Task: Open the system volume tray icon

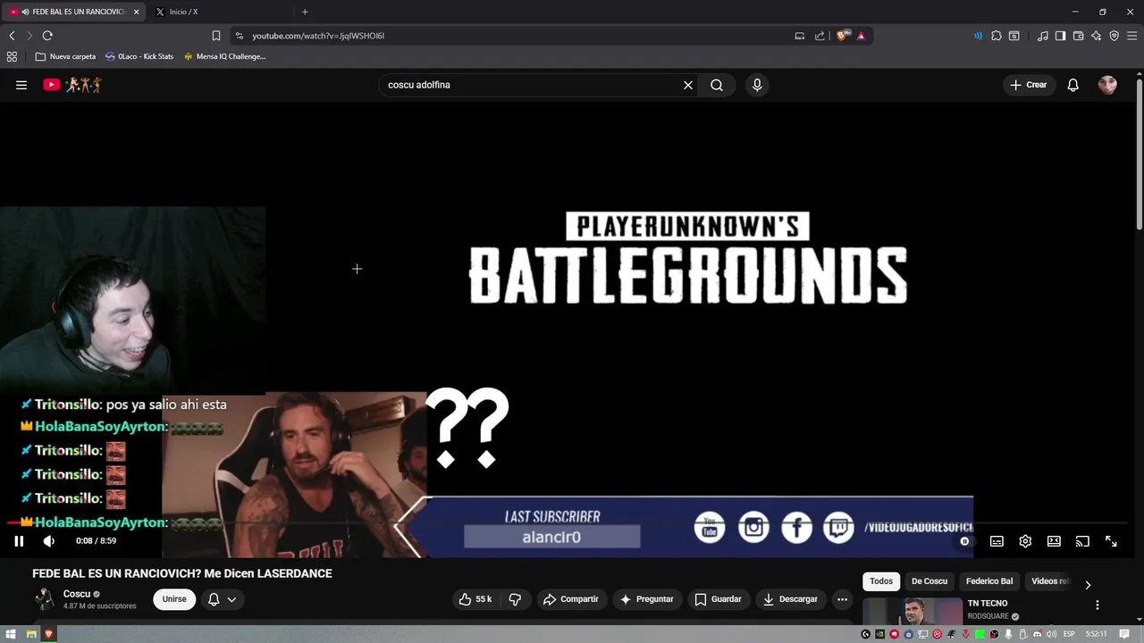Action: coord(1051,634)
